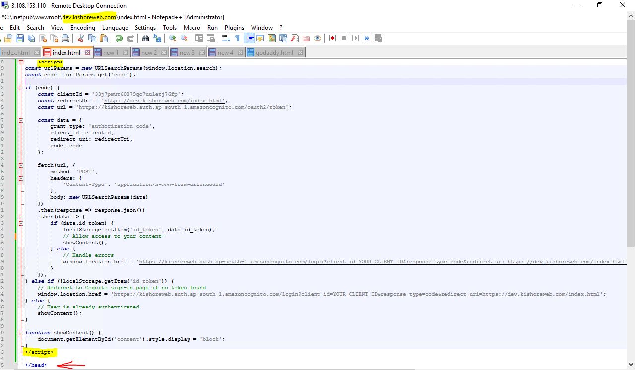Click the redirectUri URL link in code
Image resolution: width=635 pixels, height=370 pixels.
(x=164, y=101)
